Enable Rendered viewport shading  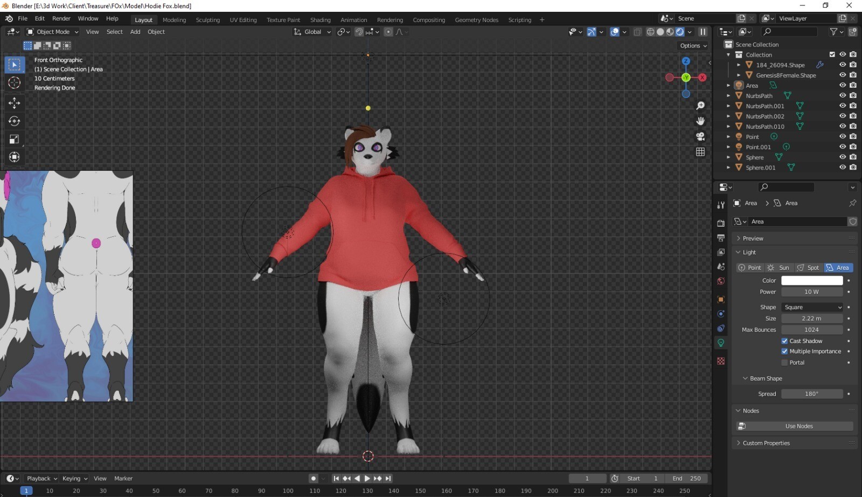tap(680, 32)
